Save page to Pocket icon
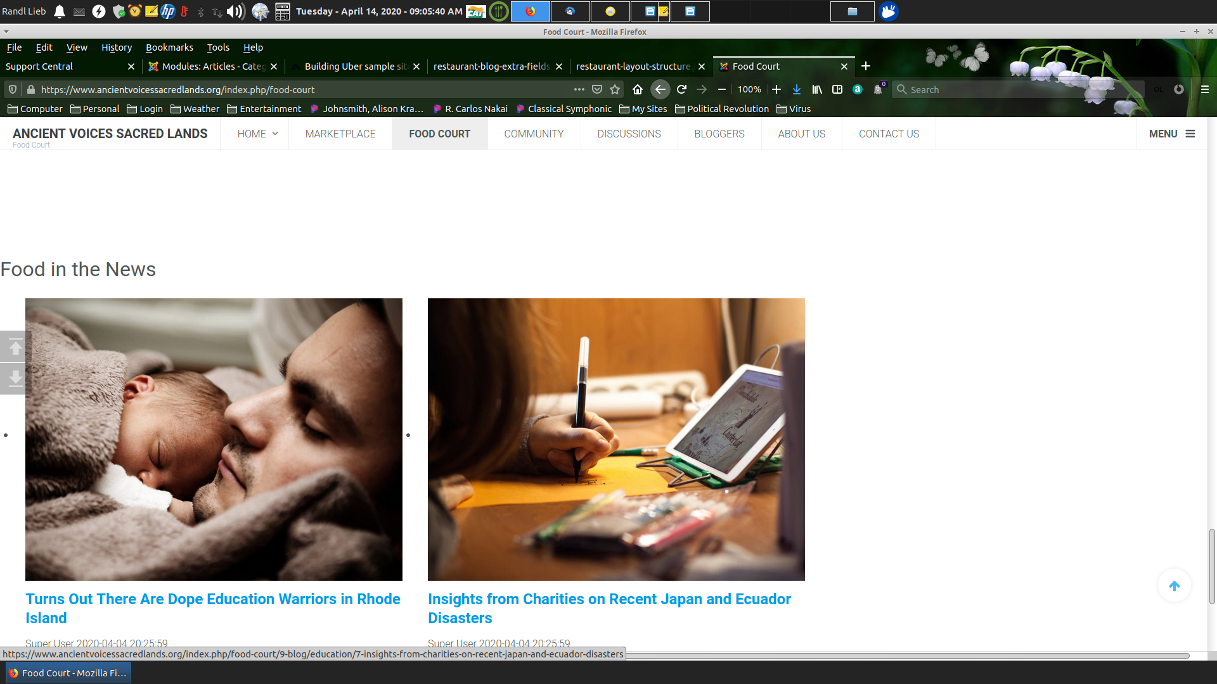 pos(596,89)
